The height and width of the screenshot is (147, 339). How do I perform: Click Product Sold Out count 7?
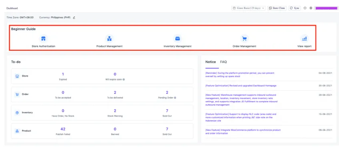pos(167,129)
